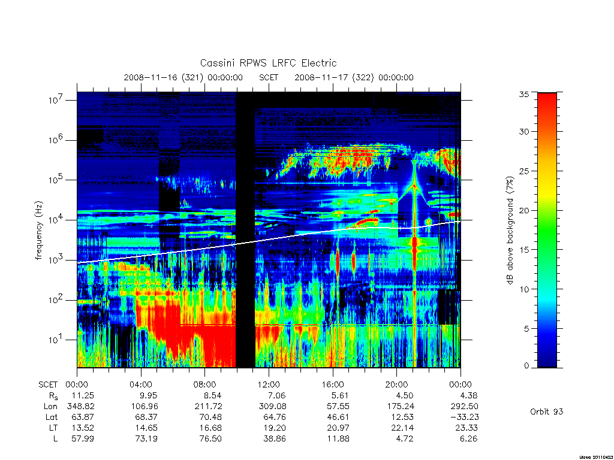Click the Lat row label

coord(52,417)
